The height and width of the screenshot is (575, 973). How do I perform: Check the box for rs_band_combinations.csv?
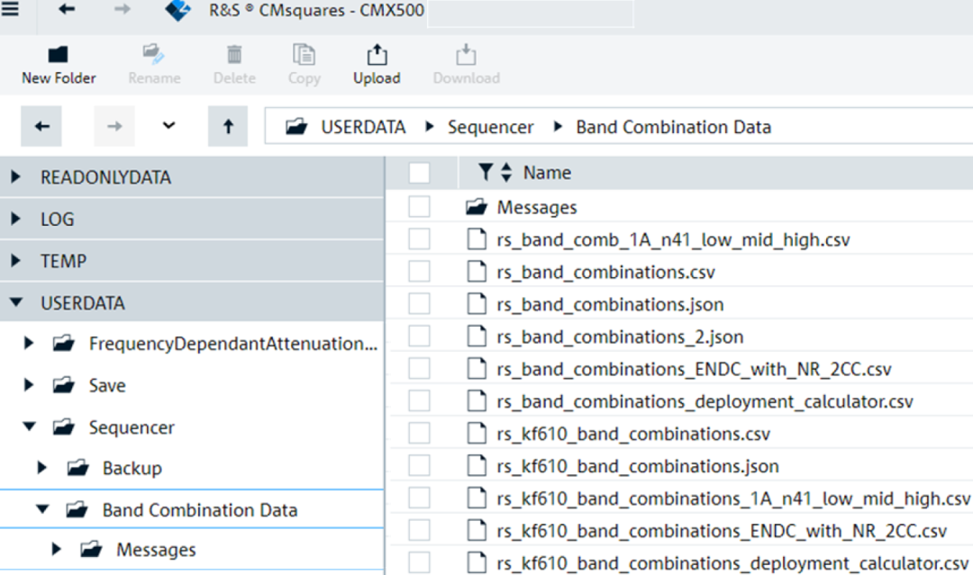click(419, 273)
